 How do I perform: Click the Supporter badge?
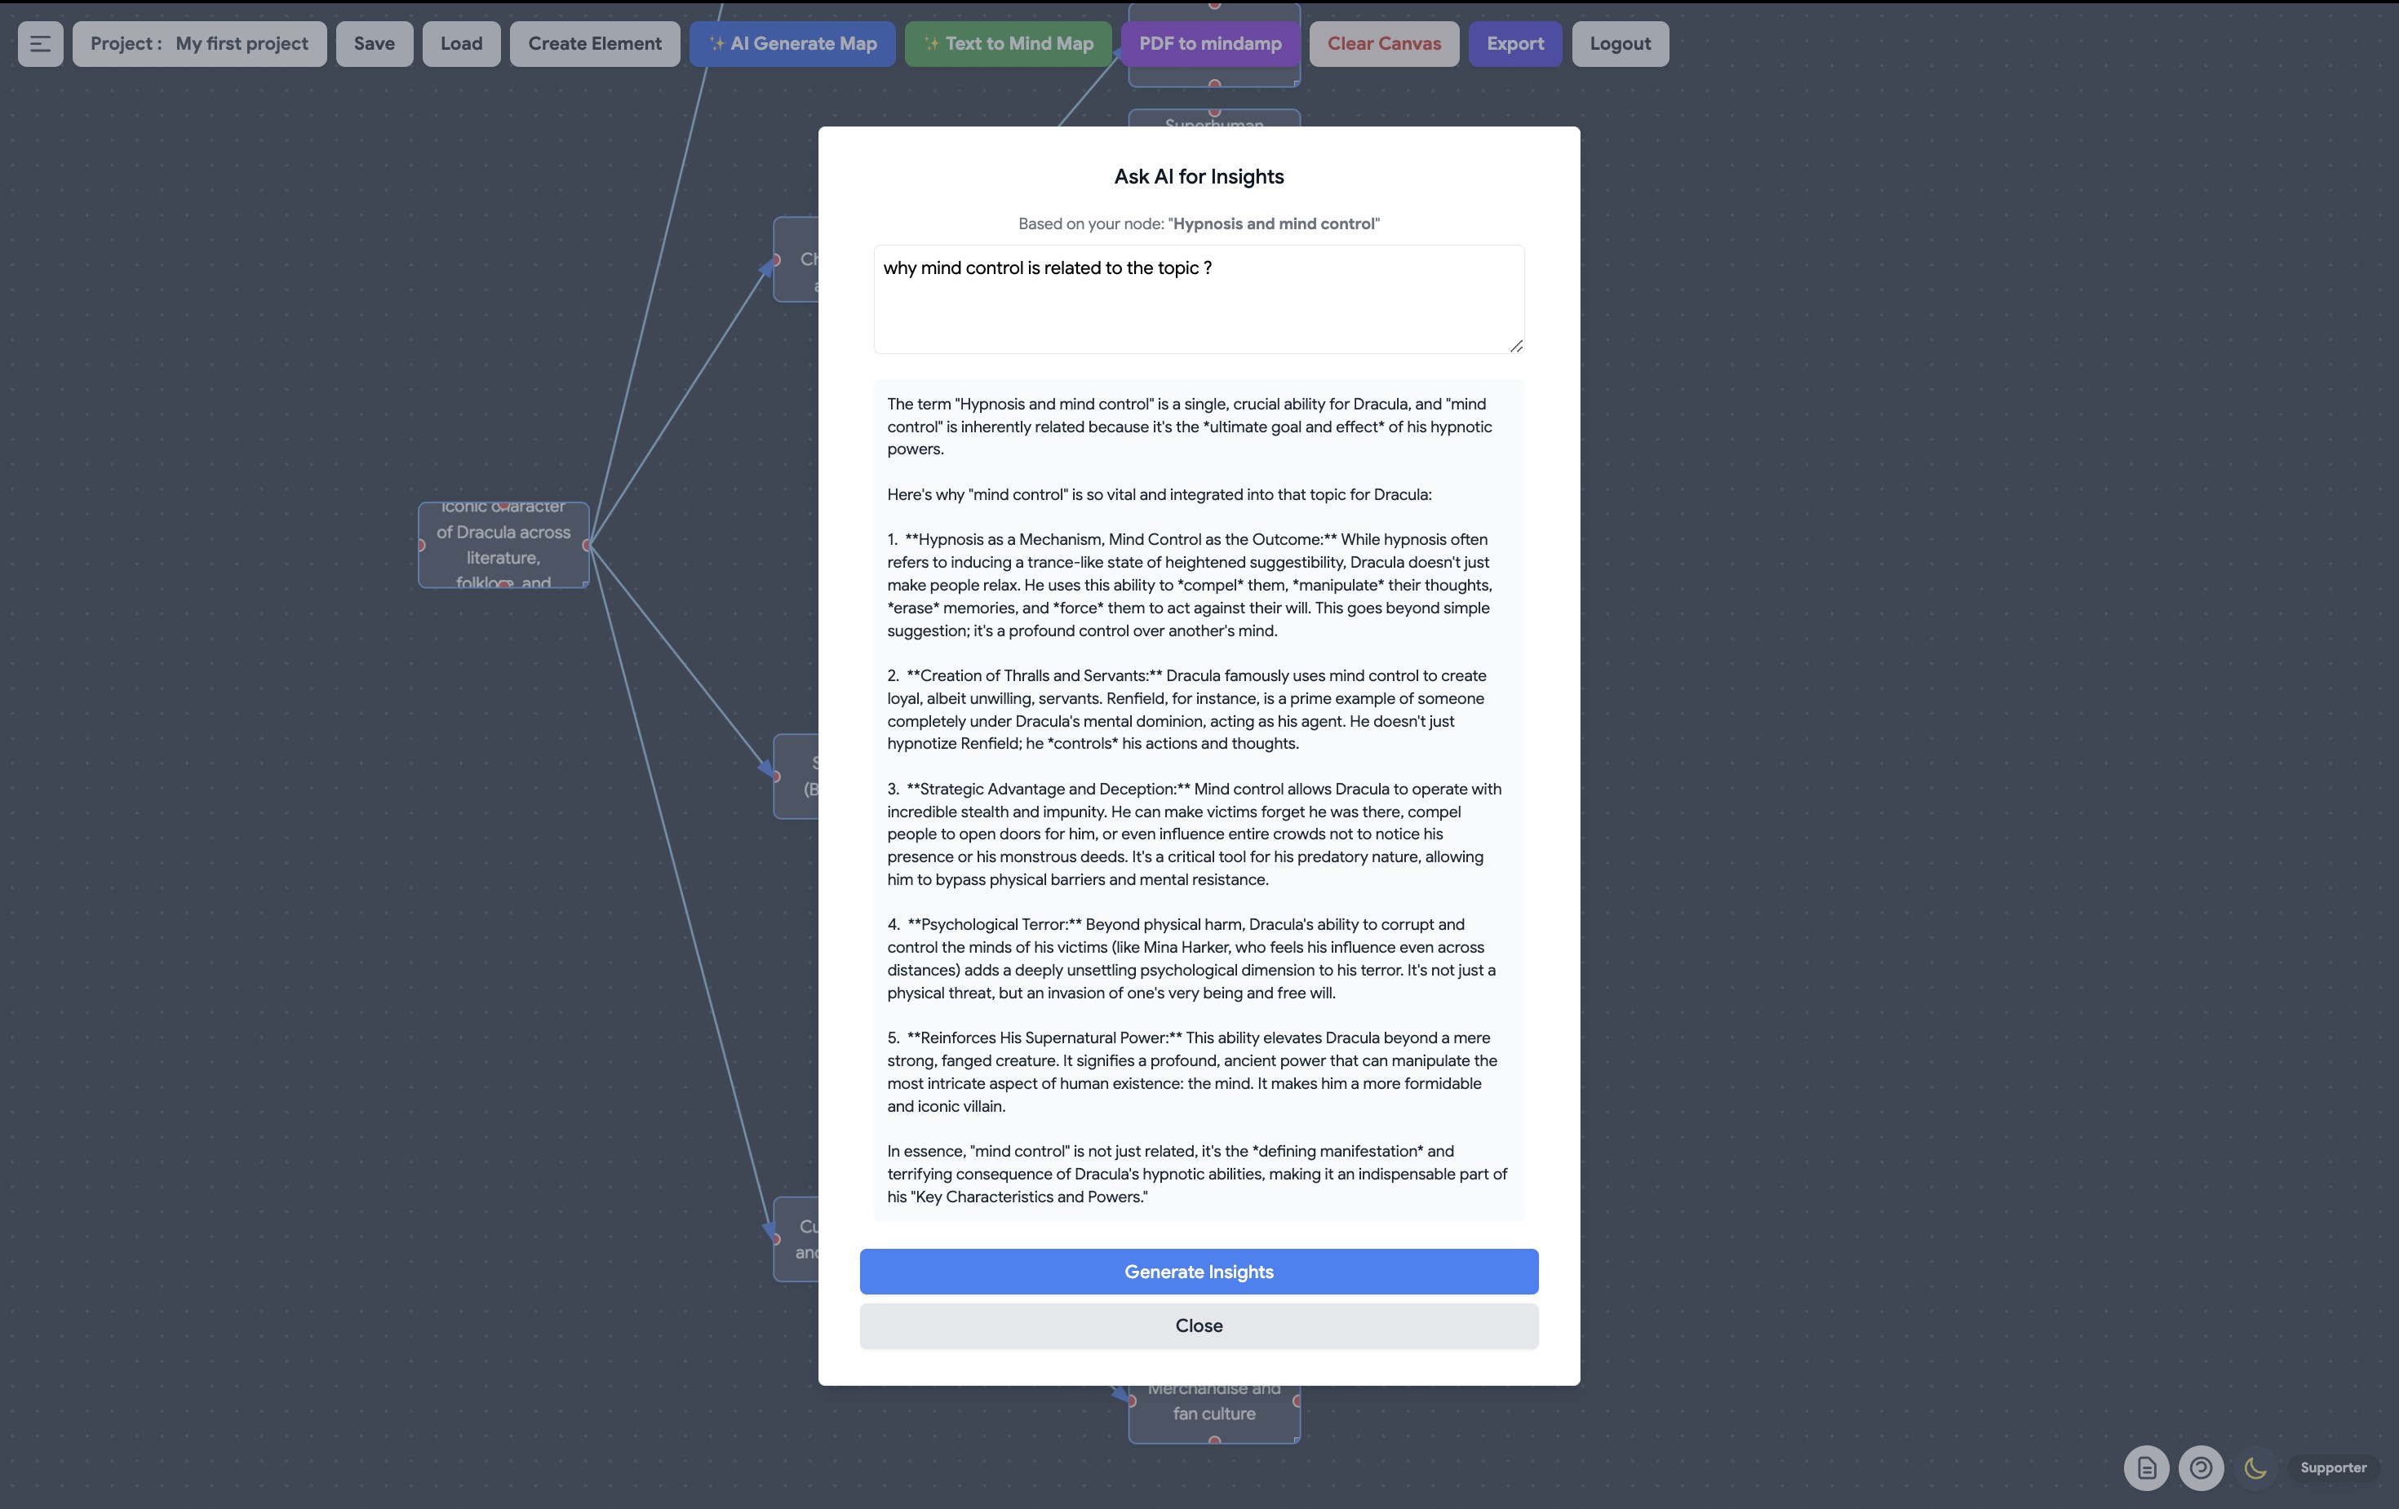(2333, 1467)
